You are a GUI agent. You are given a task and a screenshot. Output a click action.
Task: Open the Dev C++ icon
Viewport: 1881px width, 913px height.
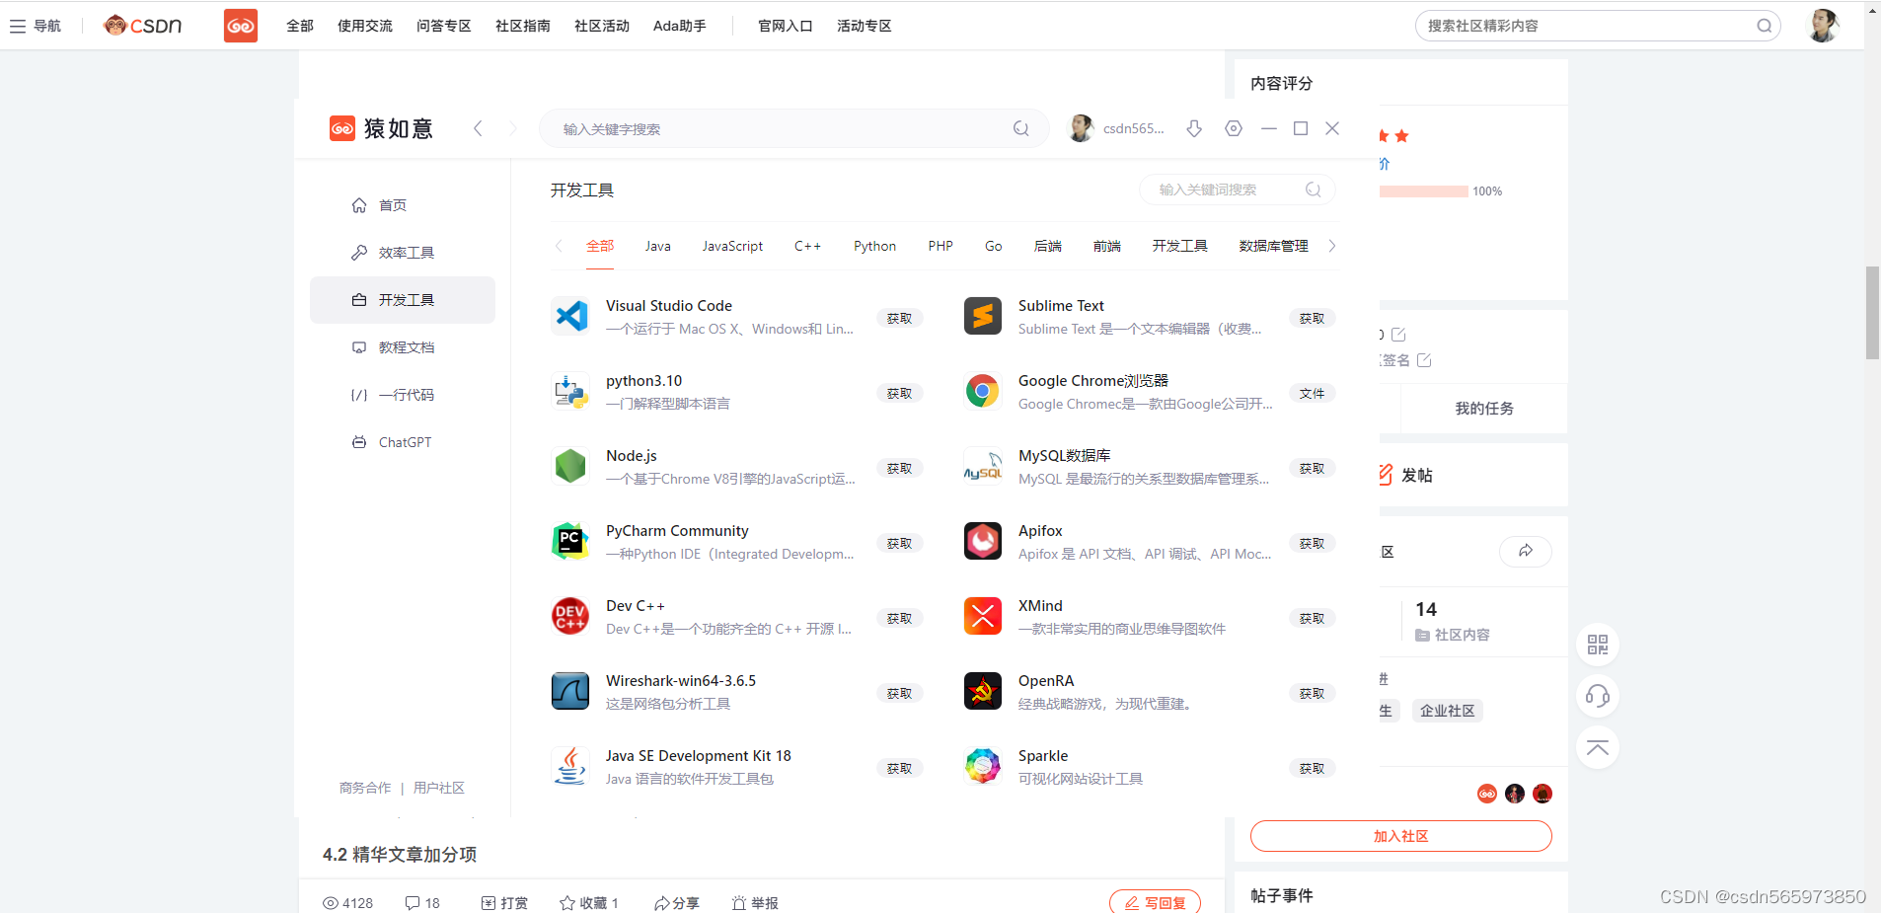pos(570,616)
